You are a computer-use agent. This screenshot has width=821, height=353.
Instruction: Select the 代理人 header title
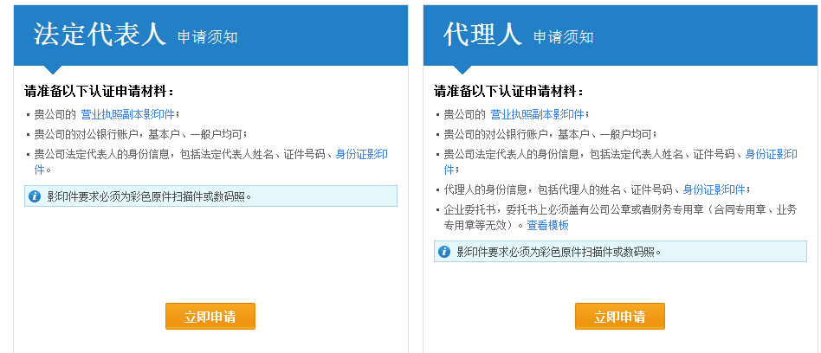click(x=482, y=35)
